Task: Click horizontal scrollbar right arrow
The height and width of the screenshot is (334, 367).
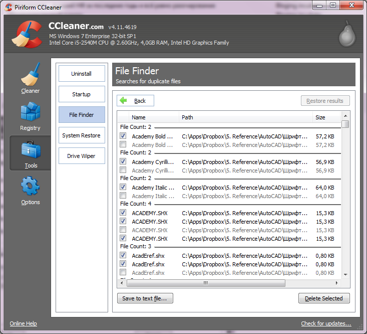Action: (x=336, y=283)
